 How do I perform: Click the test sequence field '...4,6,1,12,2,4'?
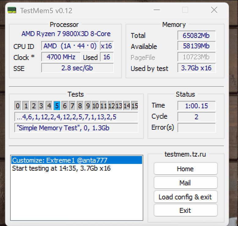[x=76, y=117]
